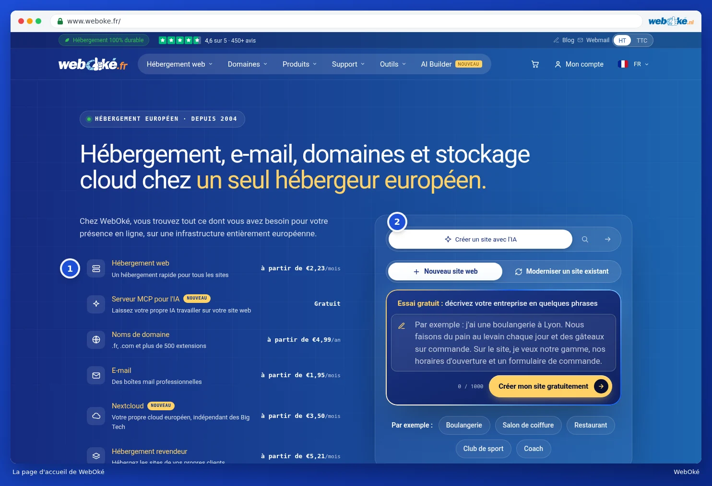Click the Hébergement revendeur layers icon
Screen dimensions: 712x486
(x=96, y=456)
